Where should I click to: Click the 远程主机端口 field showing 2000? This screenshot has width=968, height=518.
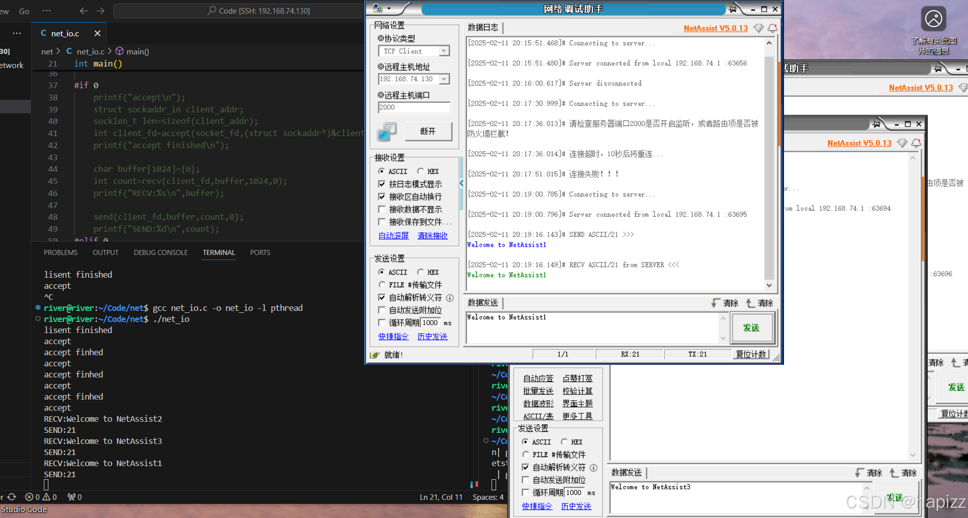[x=414, y=107]
